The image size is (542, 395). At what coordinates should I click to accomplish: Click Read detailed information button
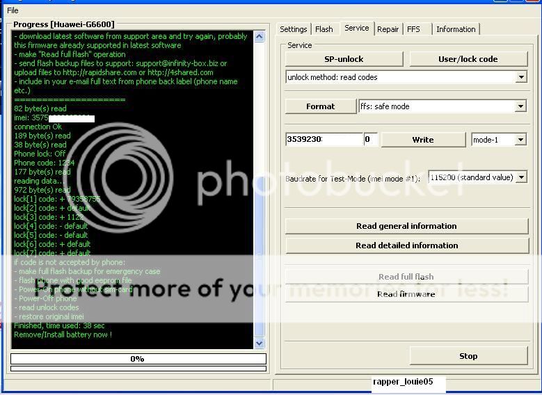(x=406, y=245)
